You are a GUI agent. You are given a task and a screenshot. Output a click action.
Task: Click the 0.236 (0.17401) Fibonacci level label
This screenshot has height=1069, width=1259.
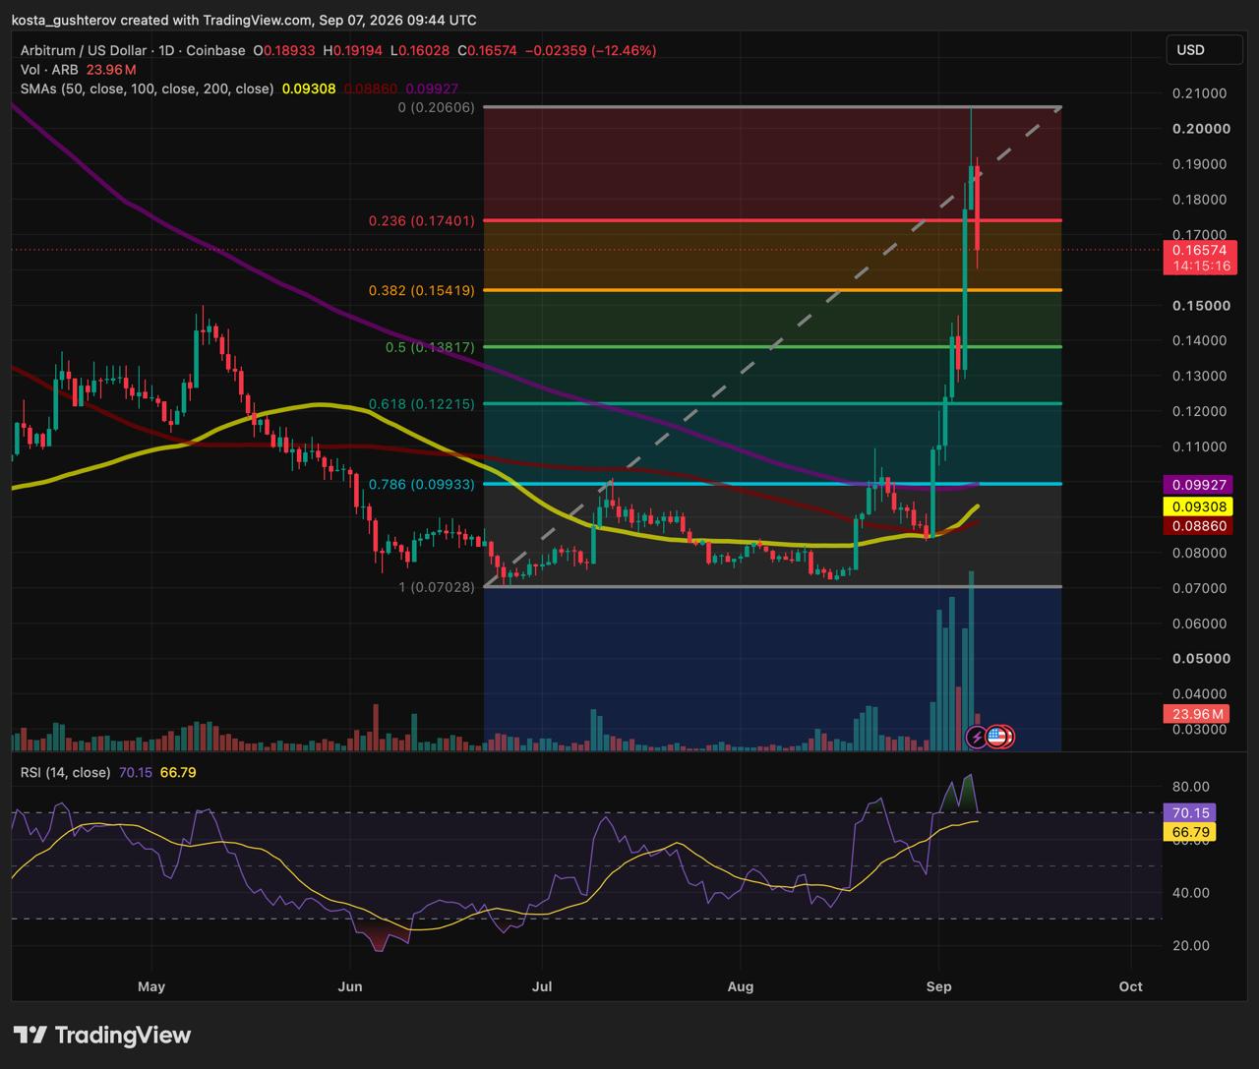click(x=421, y=221)
